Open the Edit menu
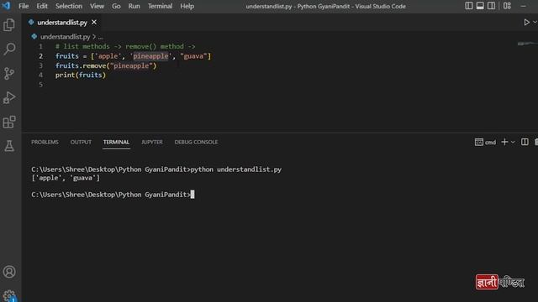This screenshot has height=302, width=538. [42, 6]
